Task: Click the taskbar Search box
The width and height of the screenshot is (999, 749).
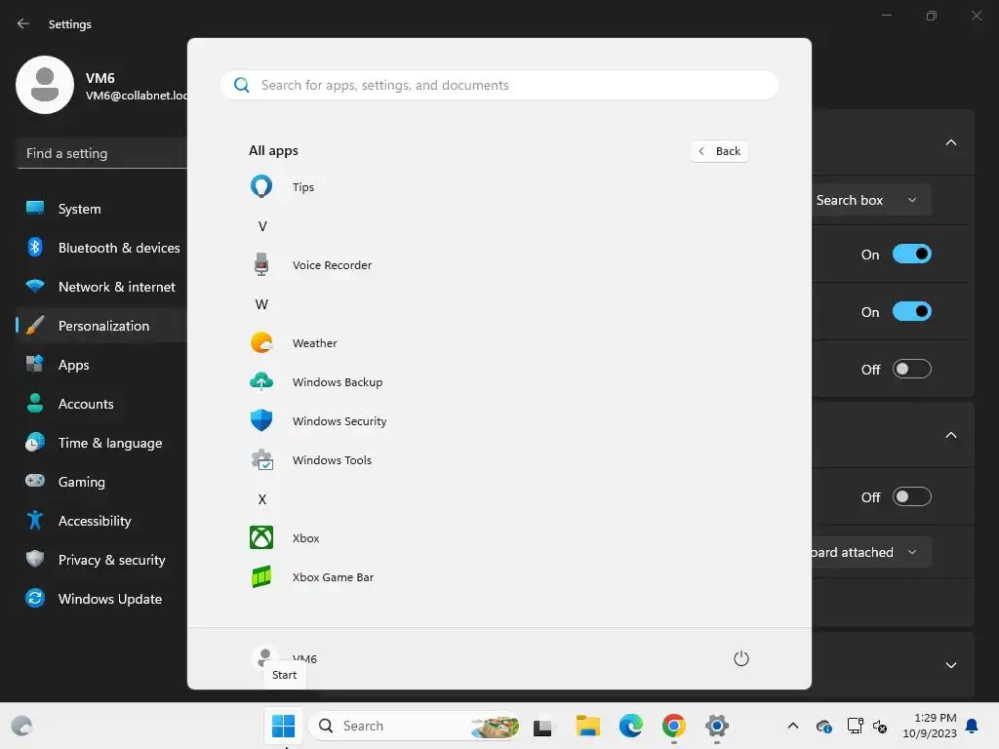Action: [415, 726]
